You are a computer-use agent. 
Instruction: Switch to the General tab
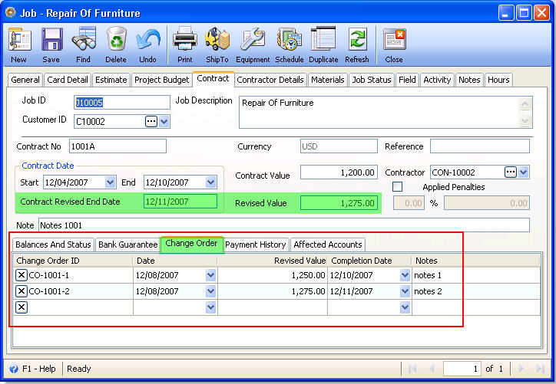(x=25, y=80)
